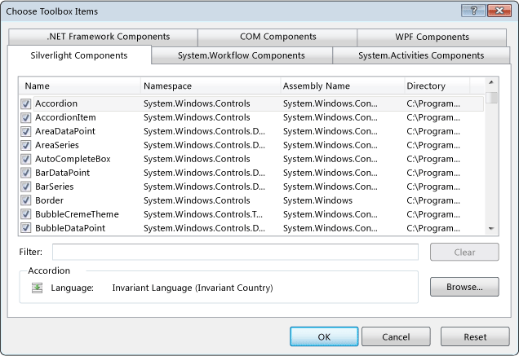Screen dimensions: 519x356
Task: Click Invariant Language (Invariant Country) text
Action: (193, 288)
